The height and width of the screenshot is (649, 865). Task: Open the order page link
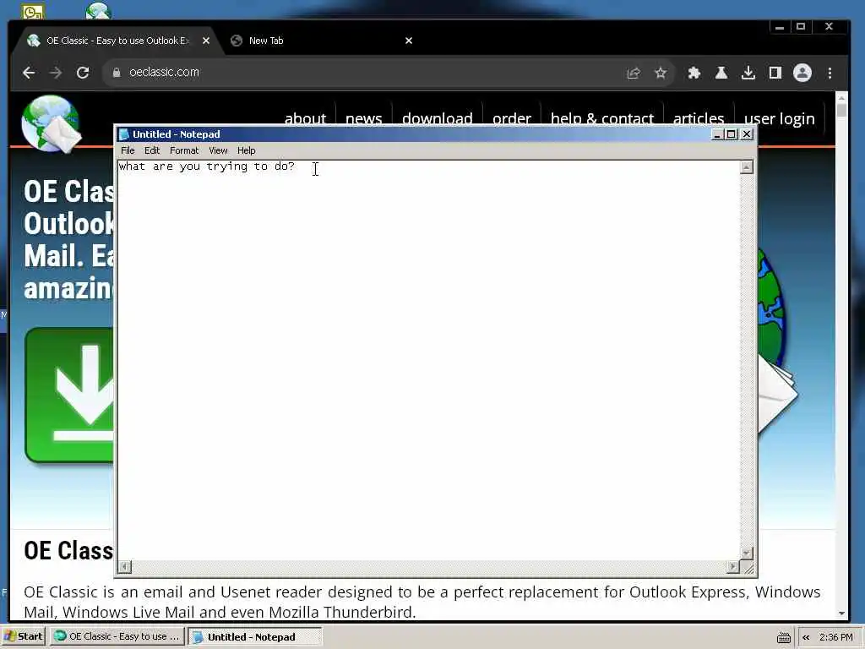(511, 118)
